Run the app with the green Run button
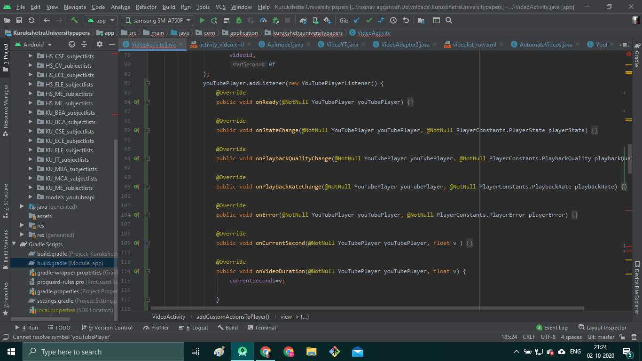Image resolution: width=642 pixels, height=361 pixels. [x=202, y=21]
